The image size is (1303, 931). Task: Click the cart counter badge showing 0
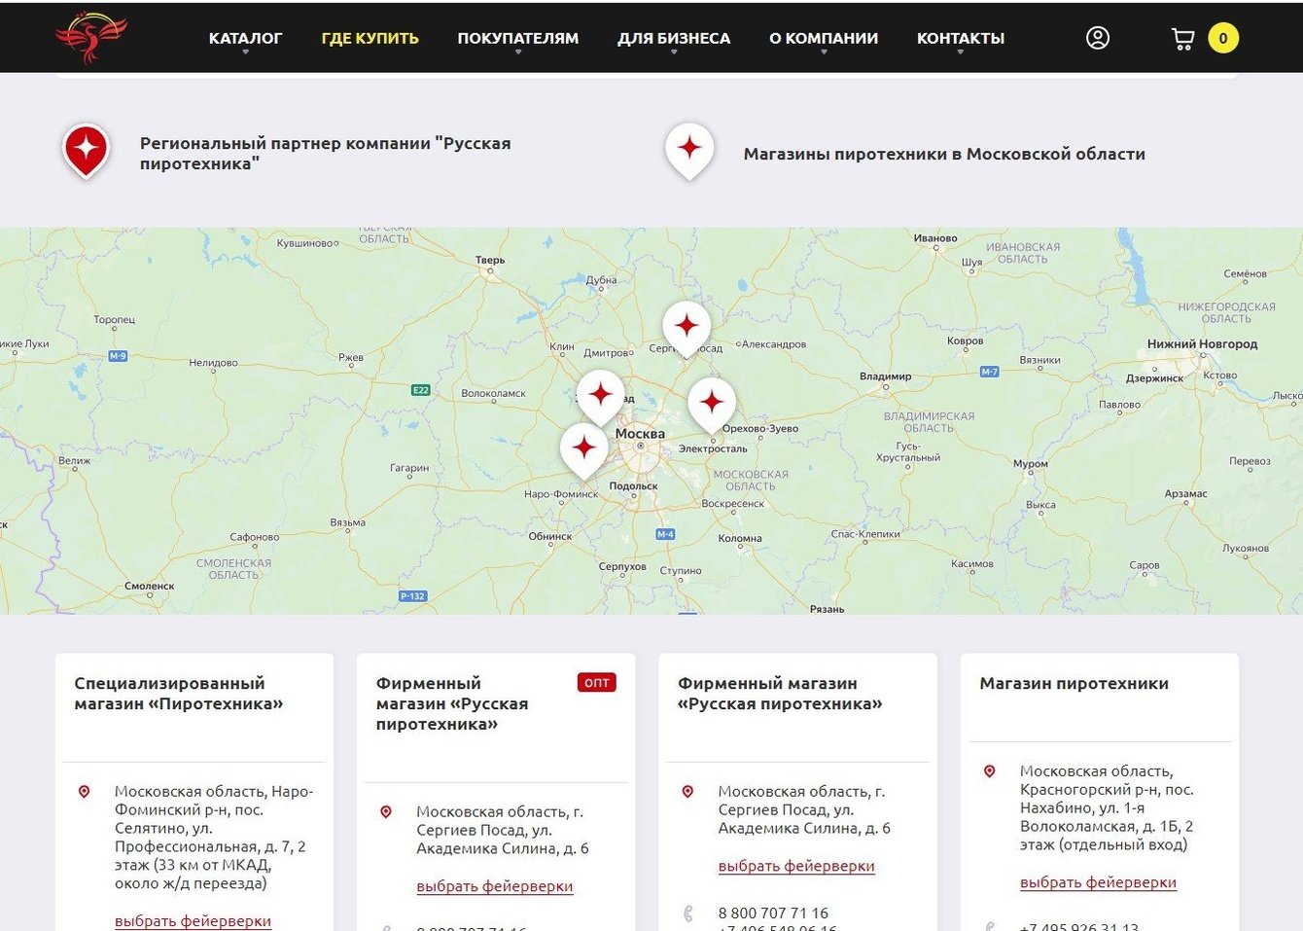point(1223,39)
